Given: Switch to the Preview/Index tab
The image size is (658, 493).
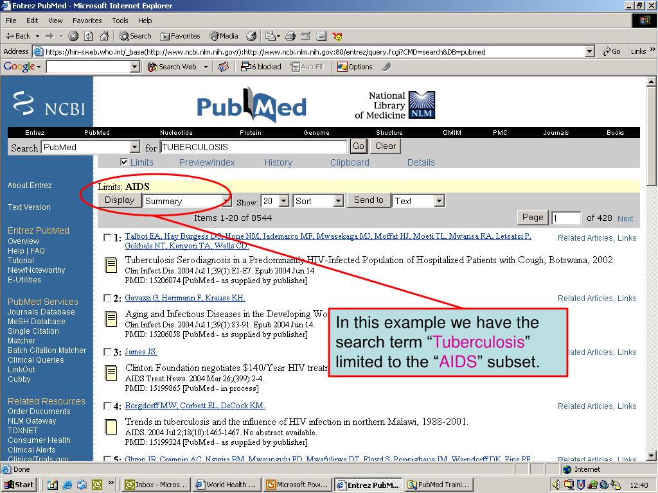Looking at the screenshot, I should coord(207,162).
